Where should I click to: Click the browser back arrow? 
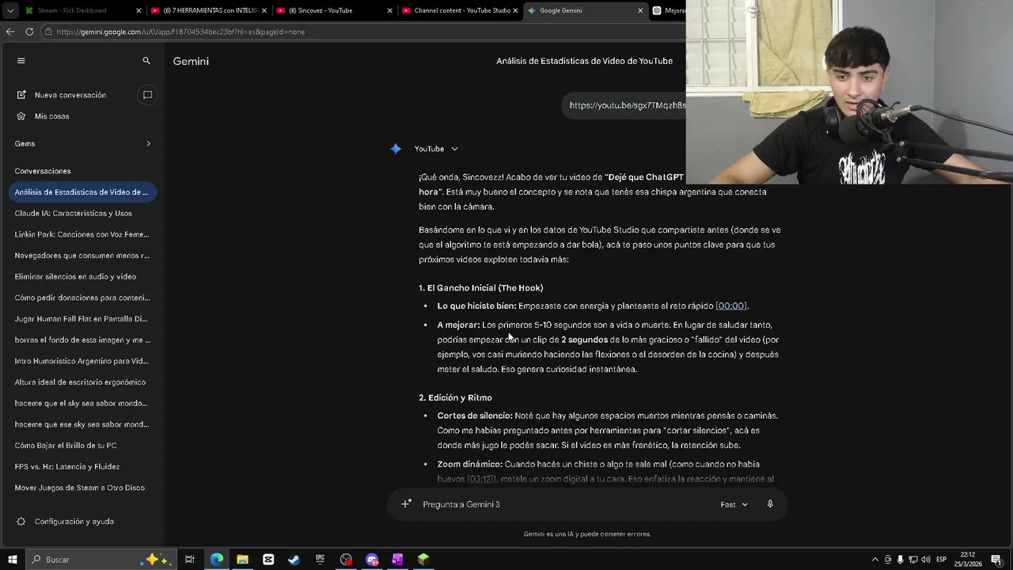click(x=10, y=32)
